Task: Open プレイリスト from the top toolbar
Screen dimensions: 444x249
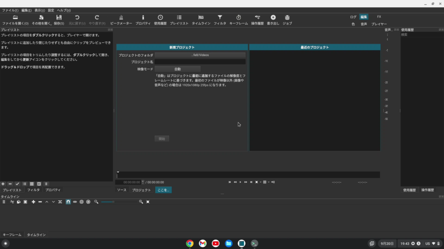Action: [179, 20]
